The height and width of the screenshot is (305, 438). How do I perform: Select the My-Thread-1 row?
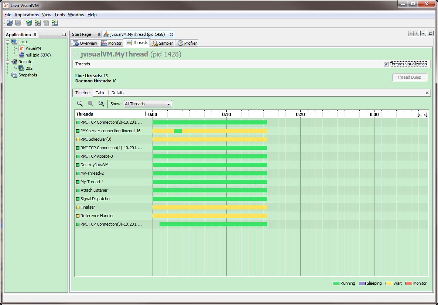(251, 182)
